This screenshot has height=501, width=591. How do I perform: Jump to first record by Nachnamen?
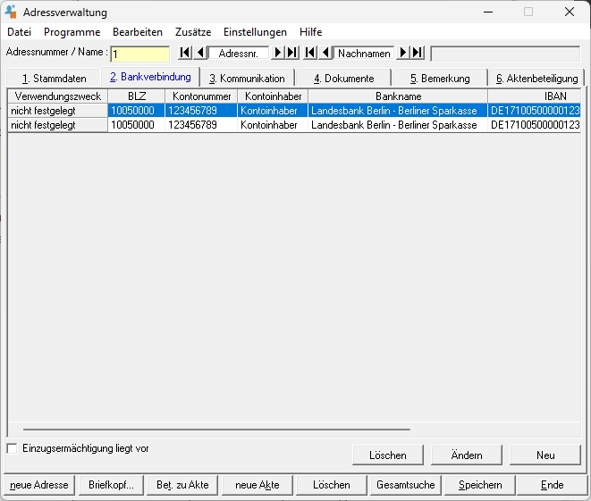coord(310,54)
